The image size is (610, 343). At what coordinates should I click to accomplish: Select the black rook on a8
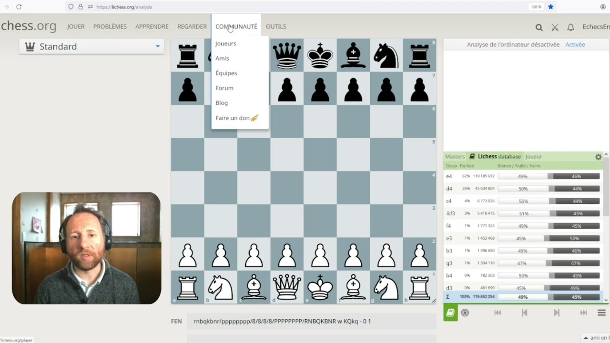187,55
